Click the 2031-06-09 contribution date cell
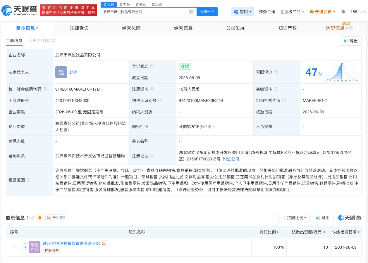This screenshot has width=368, height=263. click(x=346, y=247)
